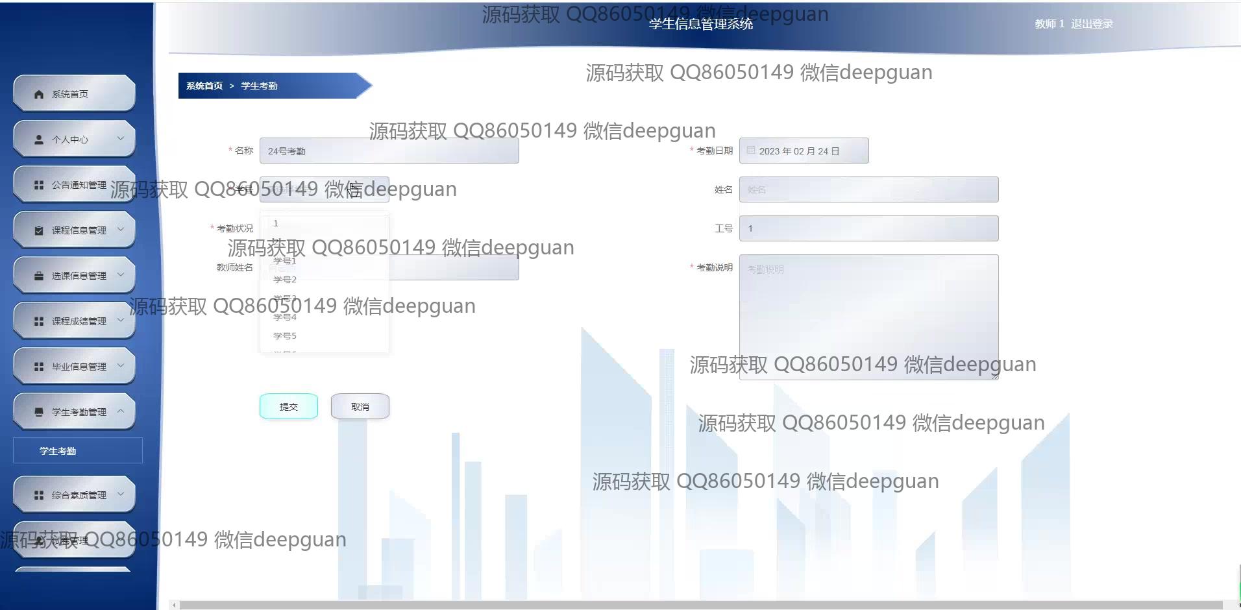Image resolution: width=1241 pixels, height=610 pixels.
Task: Click the calendar icon in 考勤日期 field
Action: 751,151
